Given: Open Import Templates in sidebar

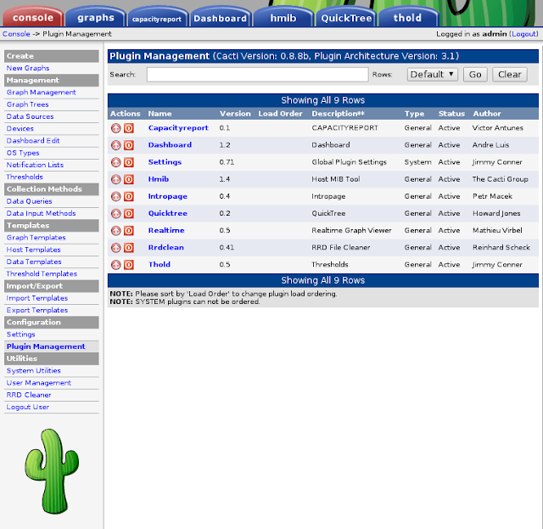Looking at the screenshot, I should pos(37,298).
